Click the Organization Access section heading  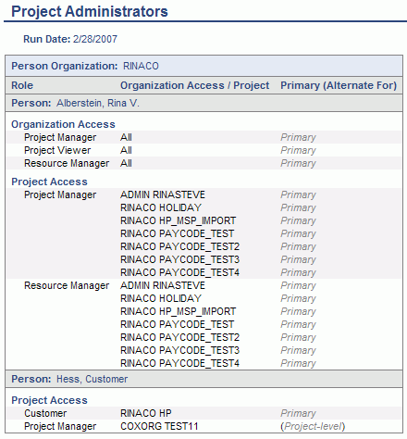coord(63,124)
